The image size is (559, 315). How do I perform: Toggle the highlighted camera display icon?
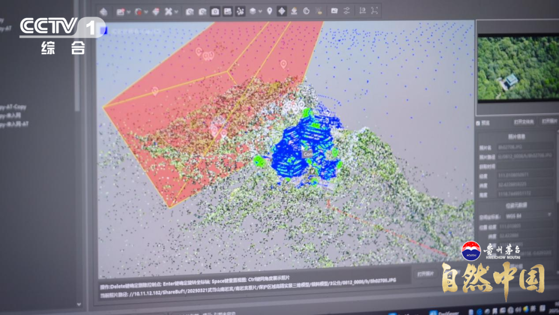215,11
